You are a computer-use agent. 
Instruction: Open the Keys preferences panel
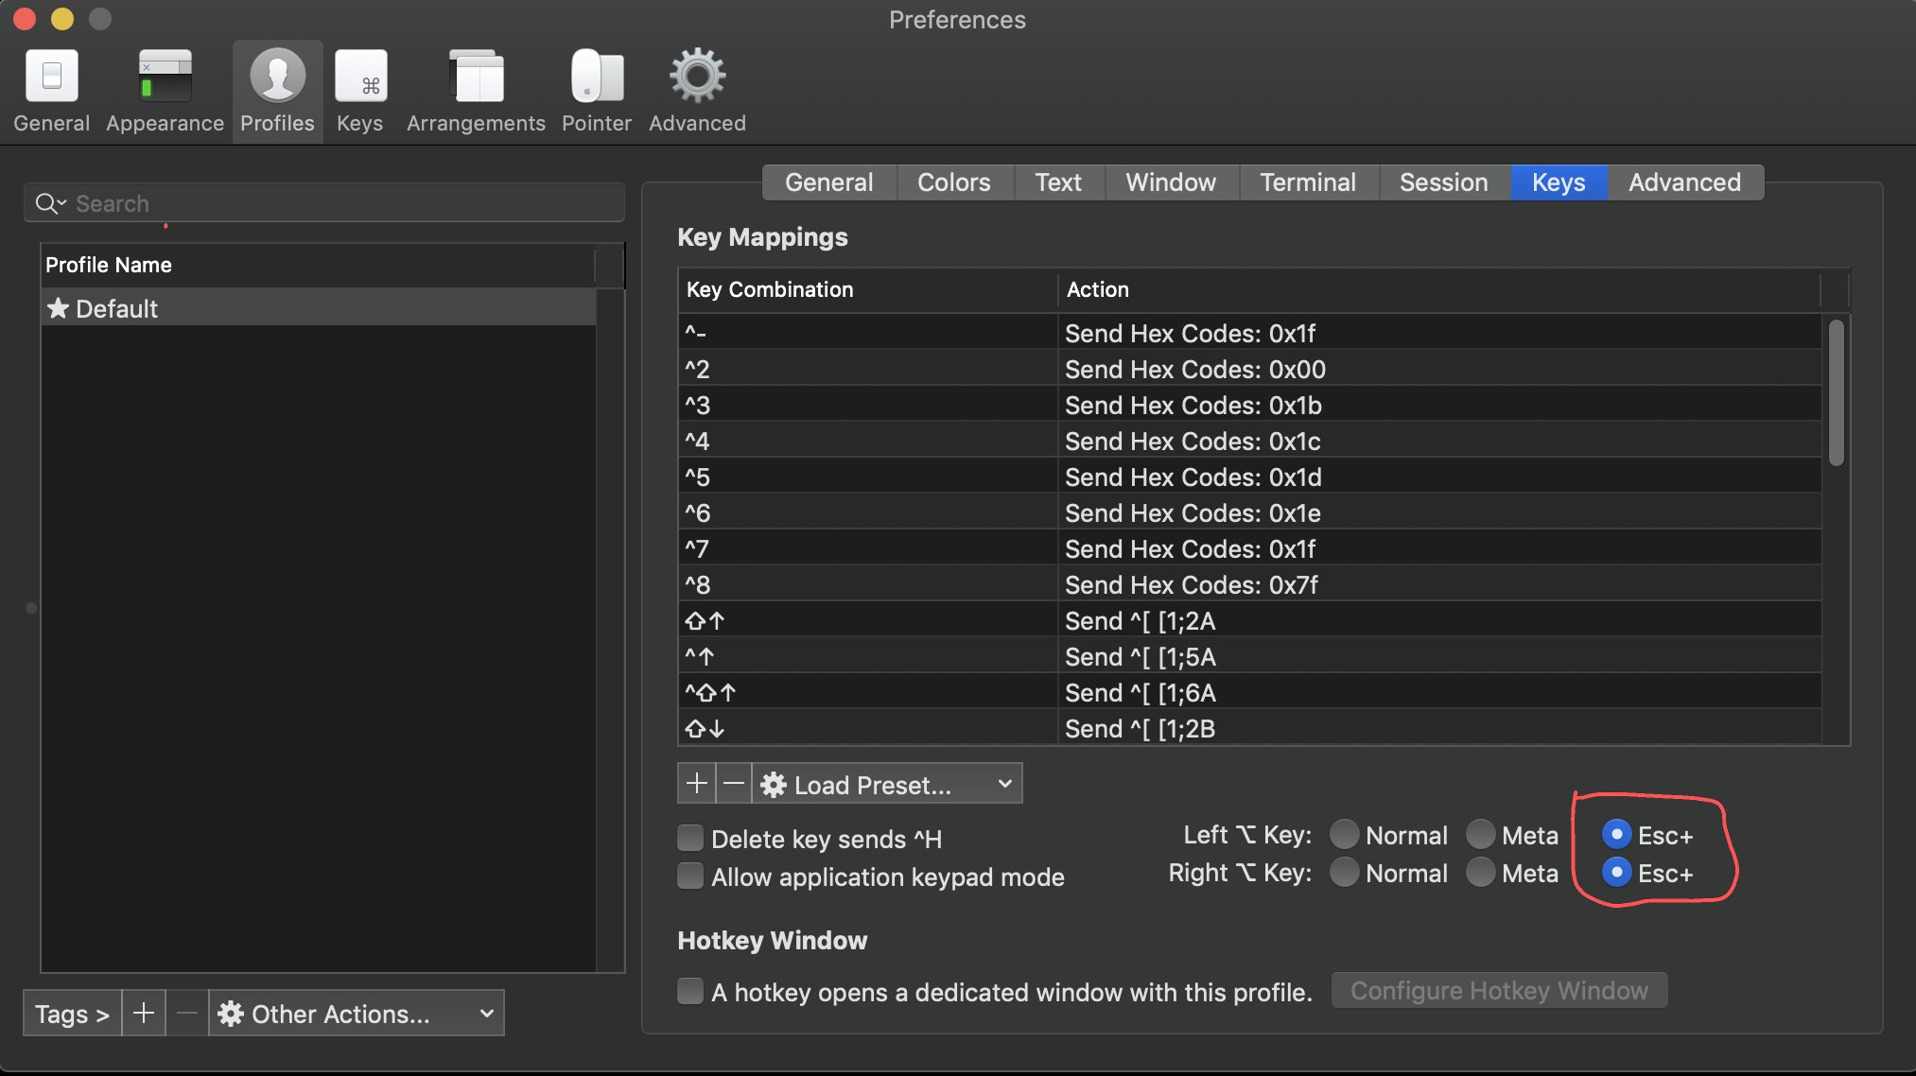click(359, 88)
